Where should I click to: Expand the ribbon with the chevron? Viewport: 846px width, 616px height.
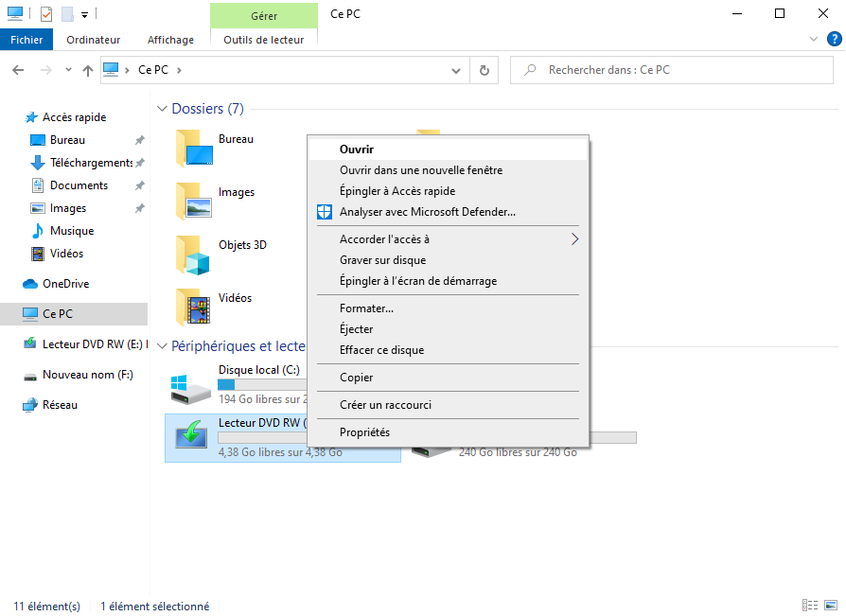[x=814, y=39]
